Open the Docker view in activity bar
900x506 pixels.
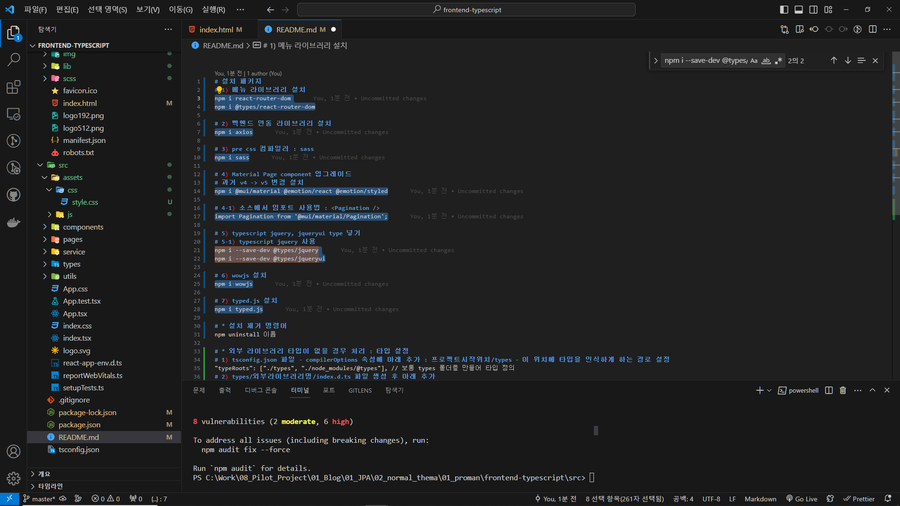point(14,222)
